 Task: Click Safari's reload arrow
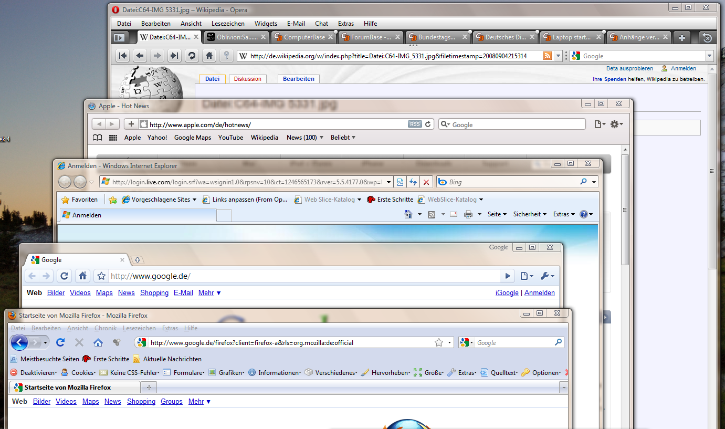pos(428,124)
